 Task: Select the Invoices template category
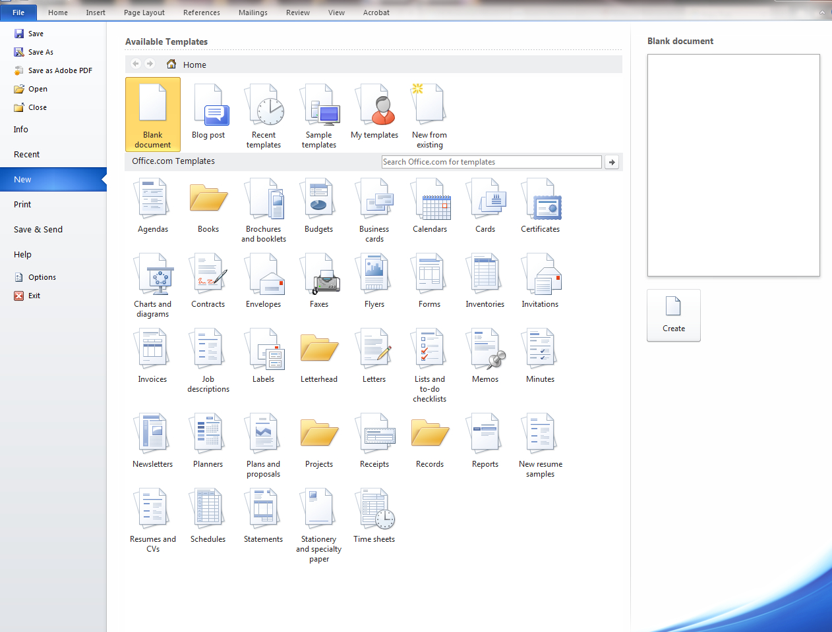[152, 355]
